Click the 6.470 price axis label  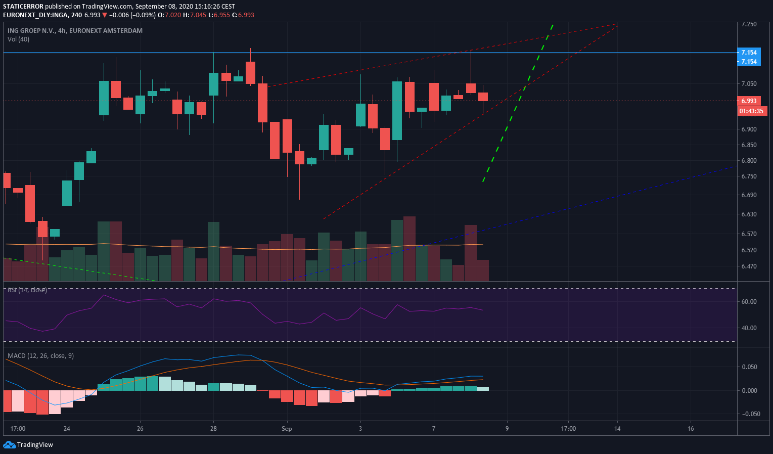pyautogui.click(x=749, y=266)
